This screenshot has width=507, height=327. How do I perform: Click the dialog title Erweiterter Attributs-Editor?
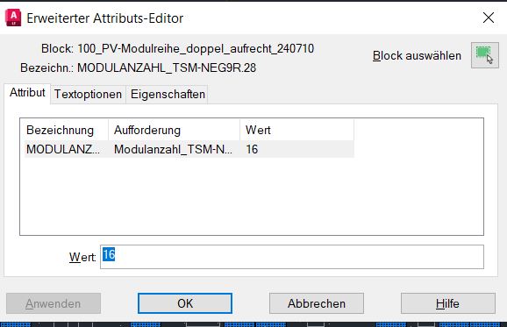104,18
